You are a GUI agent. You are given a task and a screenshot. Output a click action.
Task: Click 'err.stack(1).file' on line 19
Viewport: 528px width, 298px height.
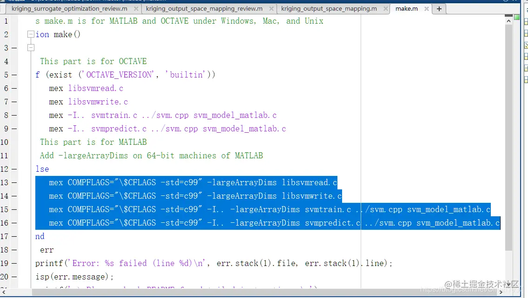[x=257, y=263]
